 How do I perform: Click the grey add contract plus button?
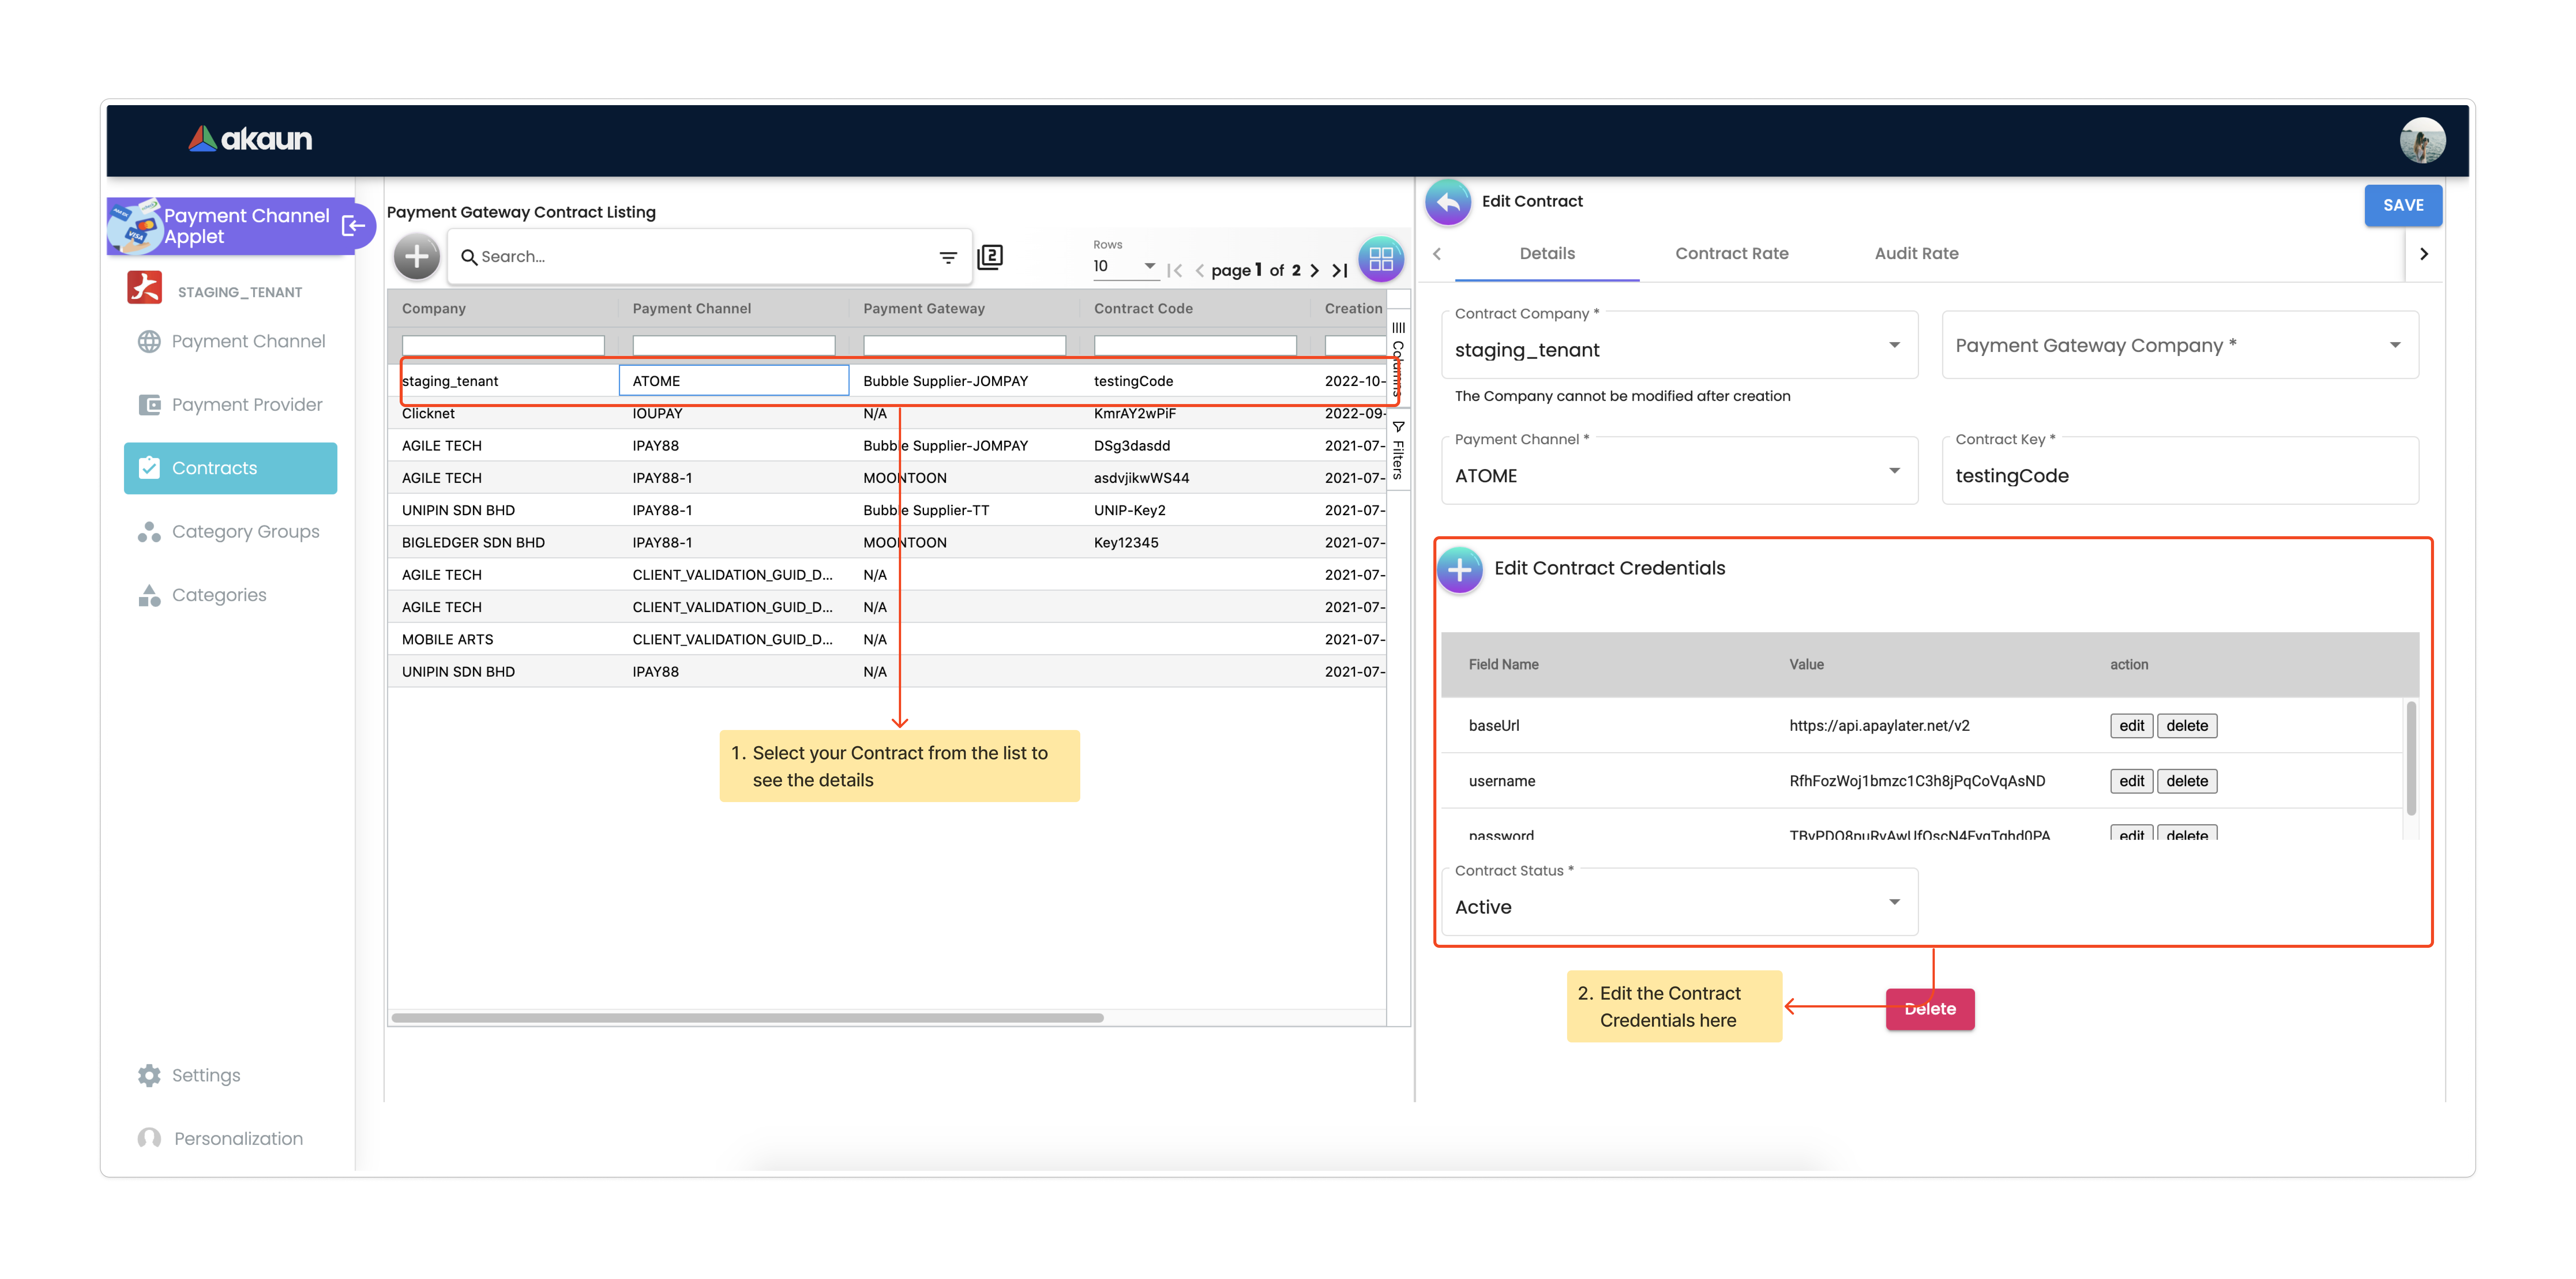click(417, 257)
